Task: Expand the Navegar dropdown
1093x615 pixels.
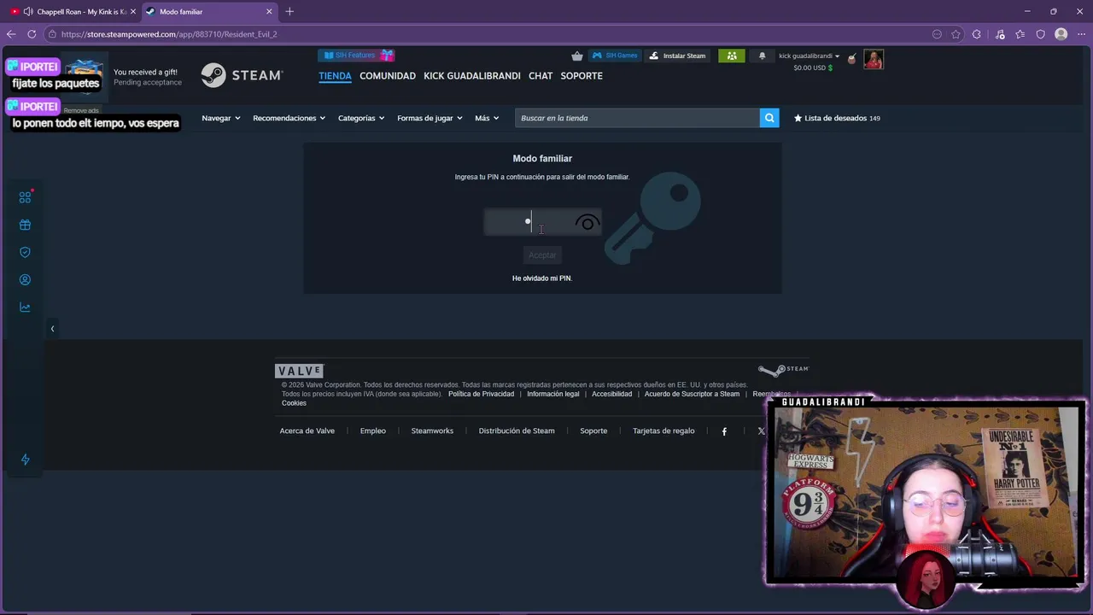Action: 221,118
